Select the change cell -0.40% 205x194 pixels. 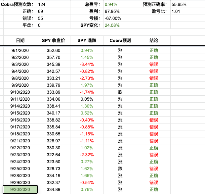coord(87,120)
